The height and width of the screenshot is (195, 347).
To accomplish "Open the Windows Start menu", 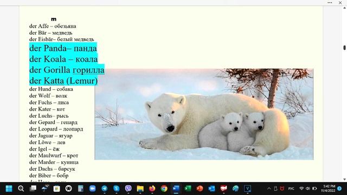I will [9, 188].
